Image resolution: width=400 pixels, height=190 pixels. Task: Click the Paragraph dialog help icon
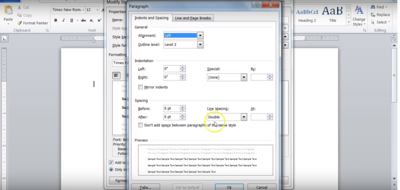click(257, 5)
